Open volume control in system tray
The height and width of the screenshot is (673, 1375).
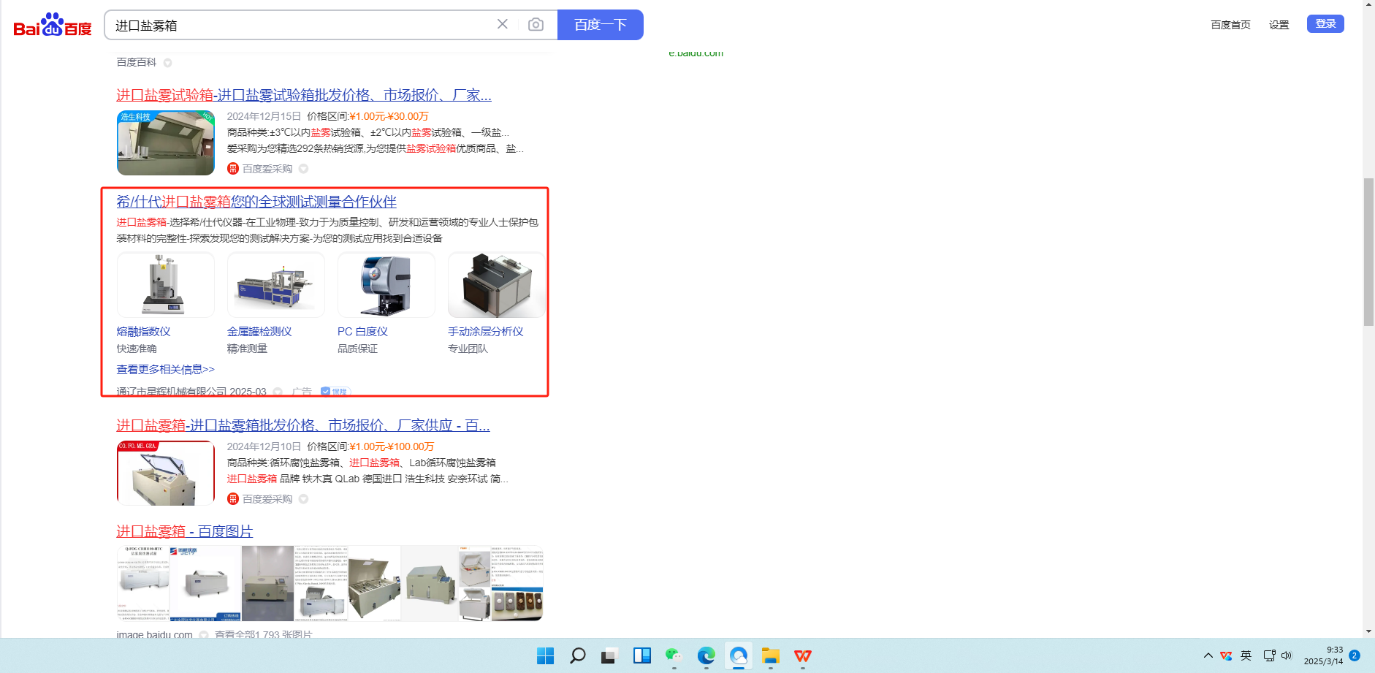1287,655
